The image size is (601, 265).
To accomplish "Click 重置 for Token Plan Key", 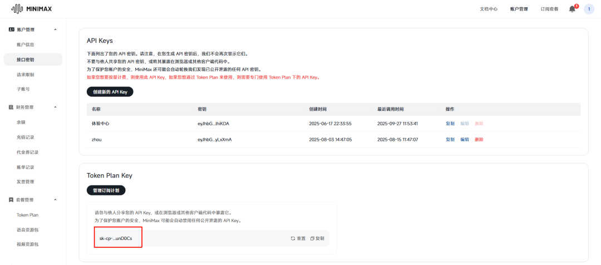I will [298, 238].
